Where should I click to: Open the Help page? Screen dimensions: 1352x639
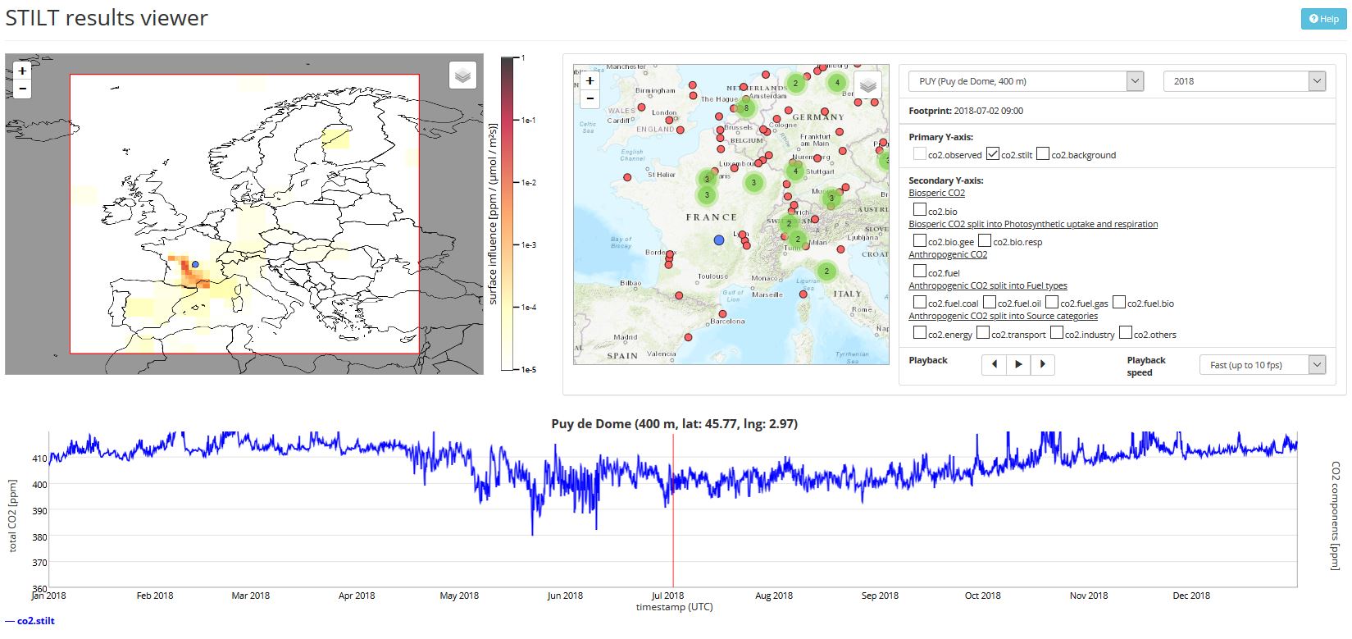point(1323,19)
